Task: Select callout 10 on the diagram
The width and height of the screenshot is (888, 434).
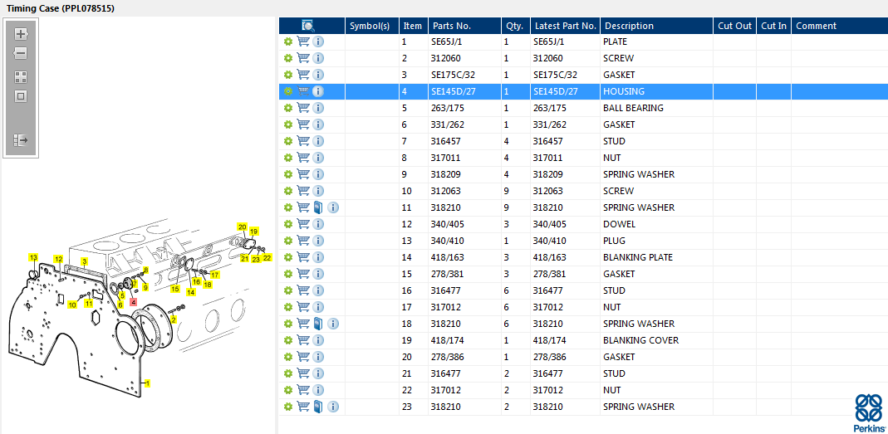Action: [x=72, y=305]
